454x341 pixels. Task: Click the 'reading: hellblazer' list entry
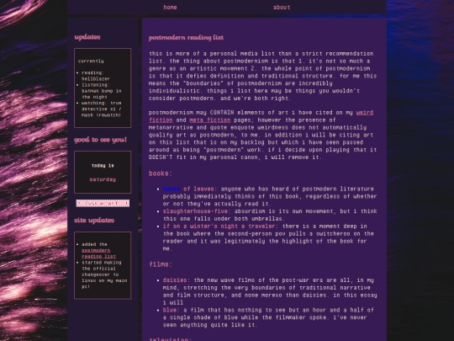[x=96, y=76]
